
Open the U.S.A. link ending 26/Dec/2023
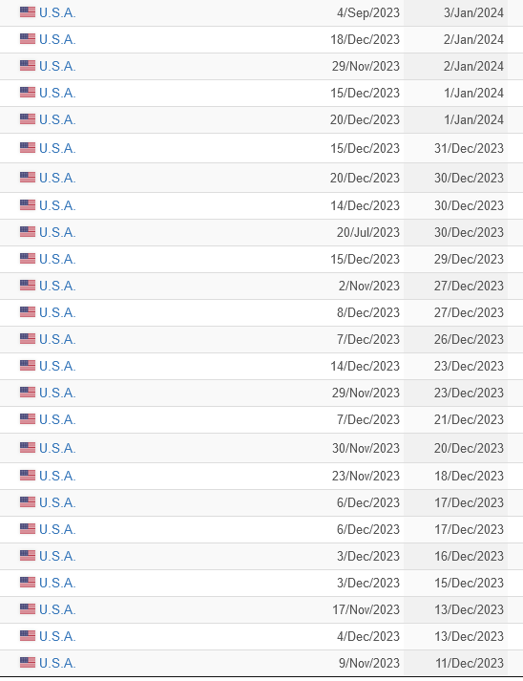[x=57, y=339]
